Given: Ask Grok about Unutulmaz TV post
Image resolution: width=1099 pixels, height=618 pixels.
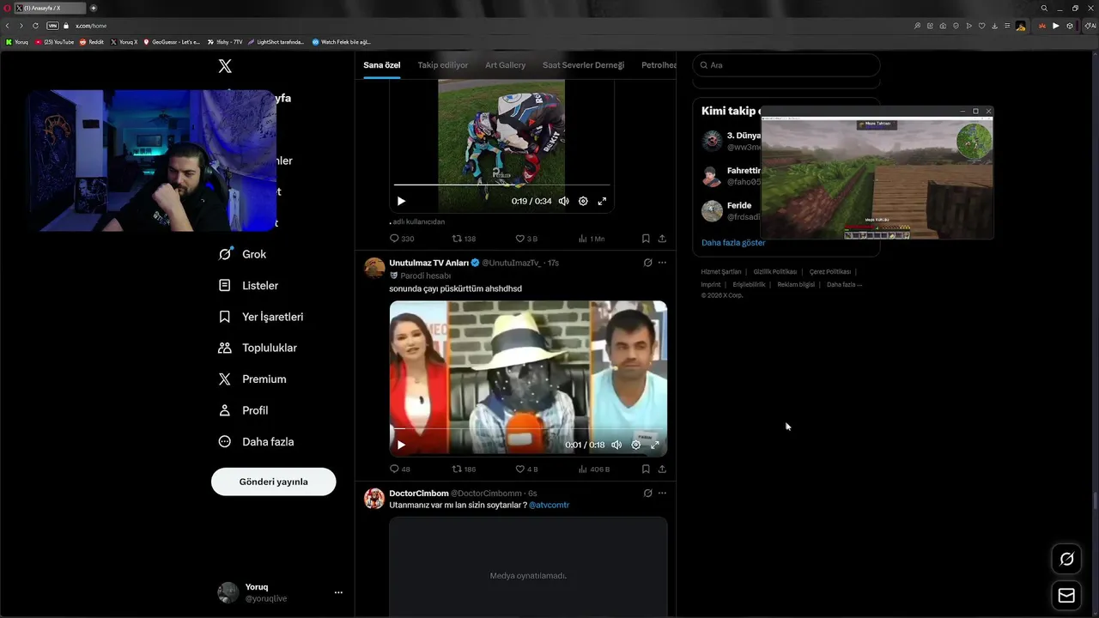Looking at the screenshot, I should pyautogui.click(x=647, y=263).
